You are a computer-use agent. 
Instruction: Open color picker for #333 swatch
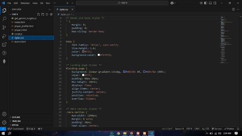[83, 52]
